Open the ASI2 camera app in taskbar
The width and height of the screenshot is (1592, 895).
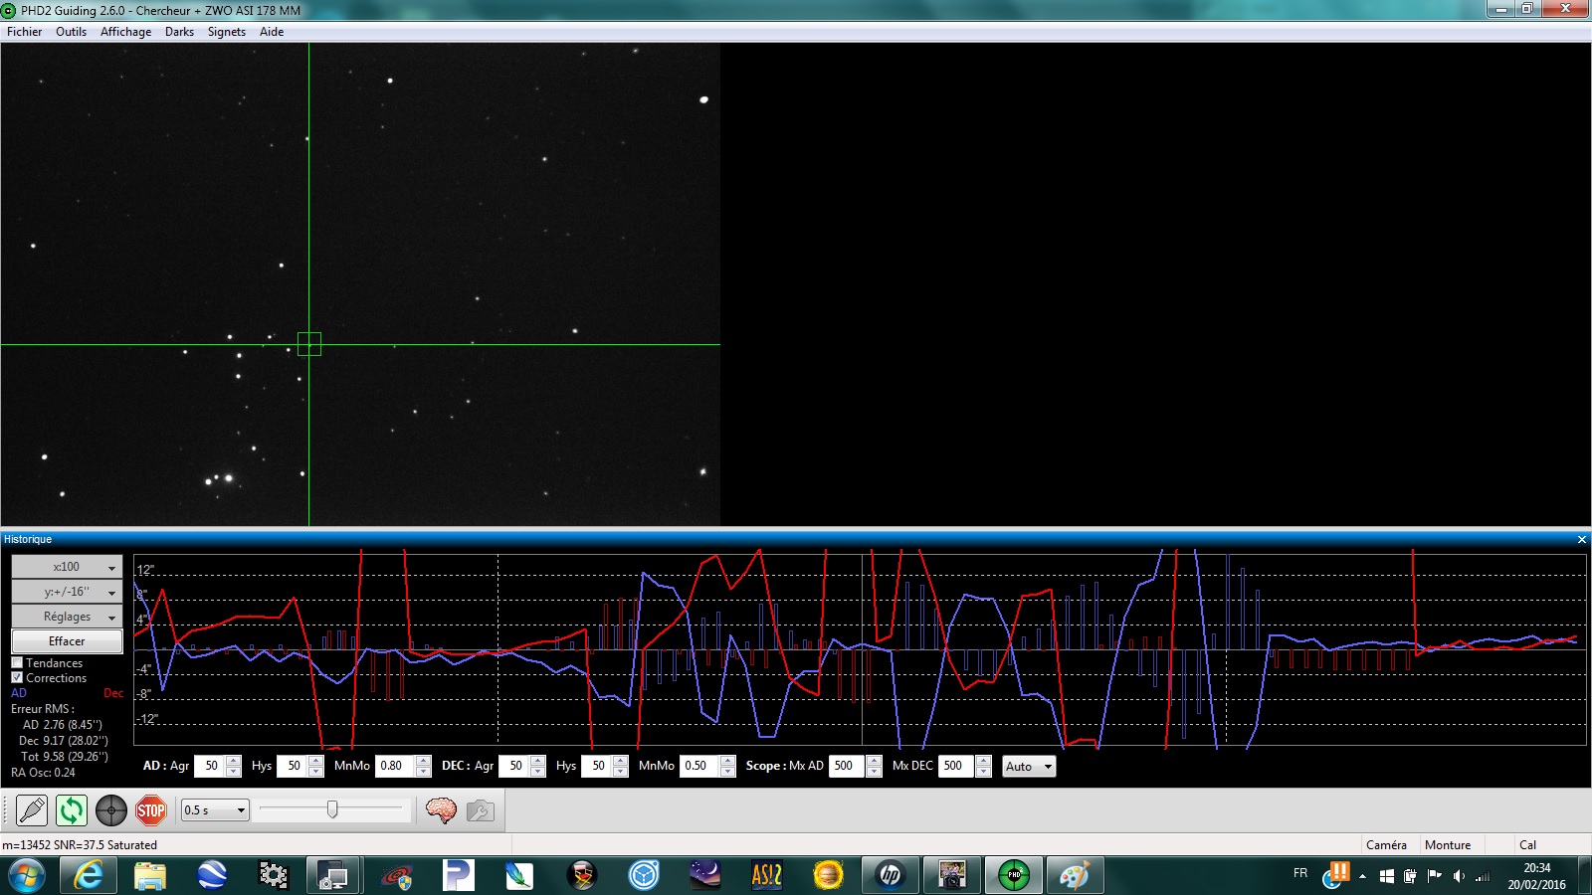(x=767, y=875)
